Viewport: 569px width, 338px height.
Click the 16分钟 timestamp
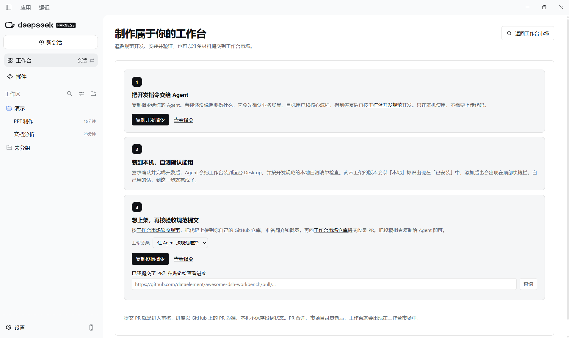click(x=90, y=121)
